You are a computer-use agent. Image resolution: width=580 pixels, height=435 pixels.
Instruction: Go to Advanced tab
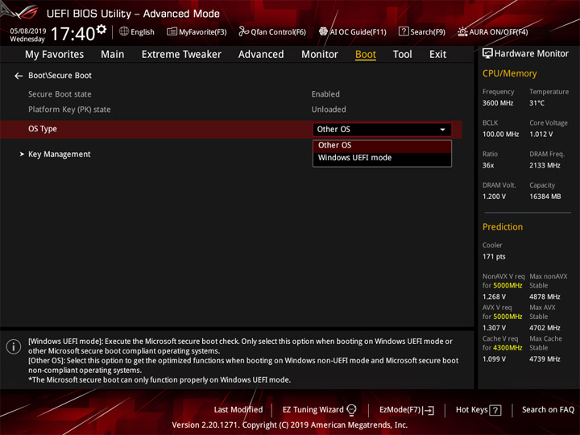261,55
